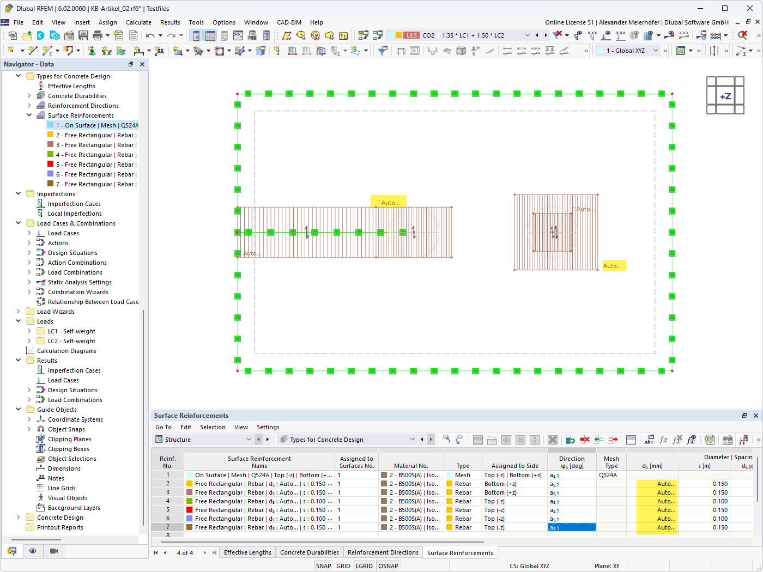The image size is (763, 572).
Task: Toggle OSNAP in the status bar
Action: pos(388,565)
